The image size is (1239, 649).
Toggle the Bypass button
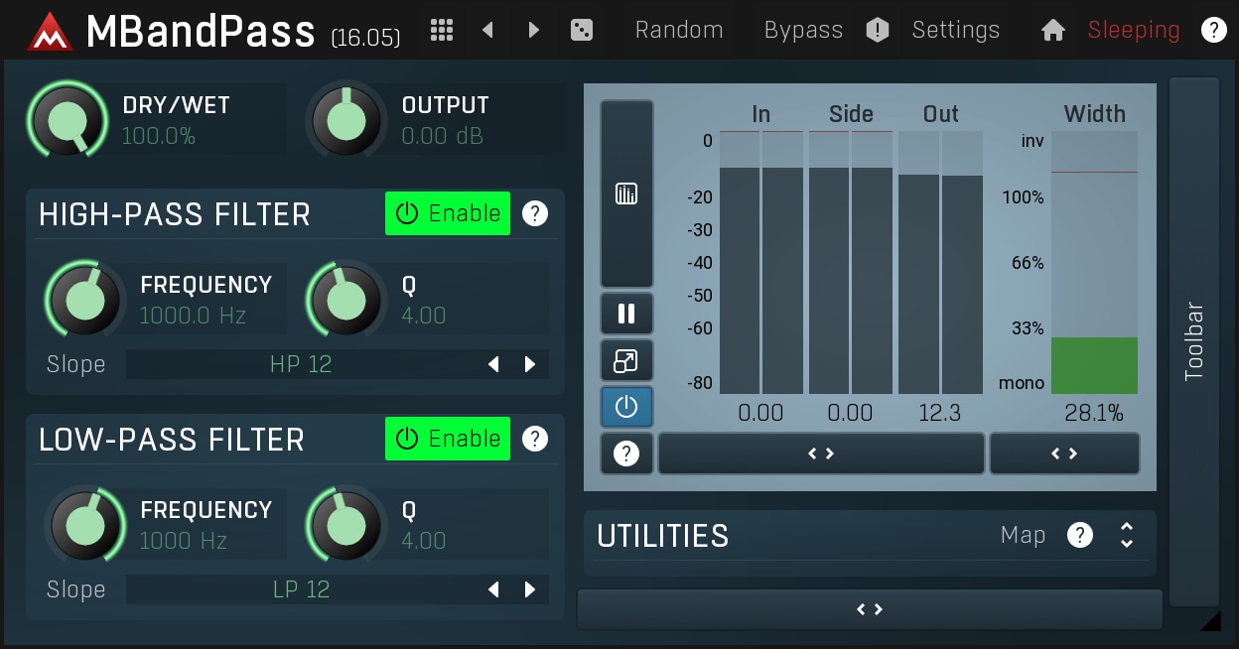[803, 30]
